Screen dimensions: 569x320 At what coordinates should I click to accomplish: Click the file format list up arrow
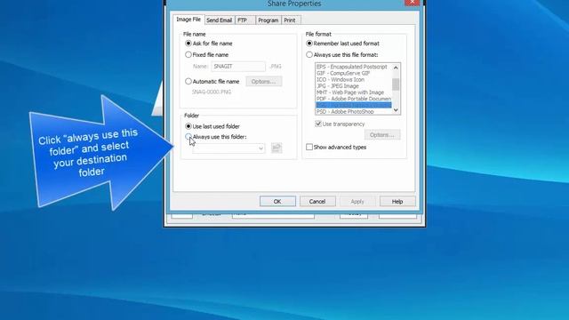[396, 68]
